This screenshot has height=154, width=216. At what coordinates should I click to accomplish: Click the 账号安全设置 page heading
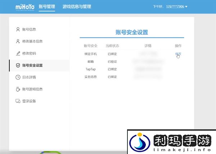[x=132, y=32]
